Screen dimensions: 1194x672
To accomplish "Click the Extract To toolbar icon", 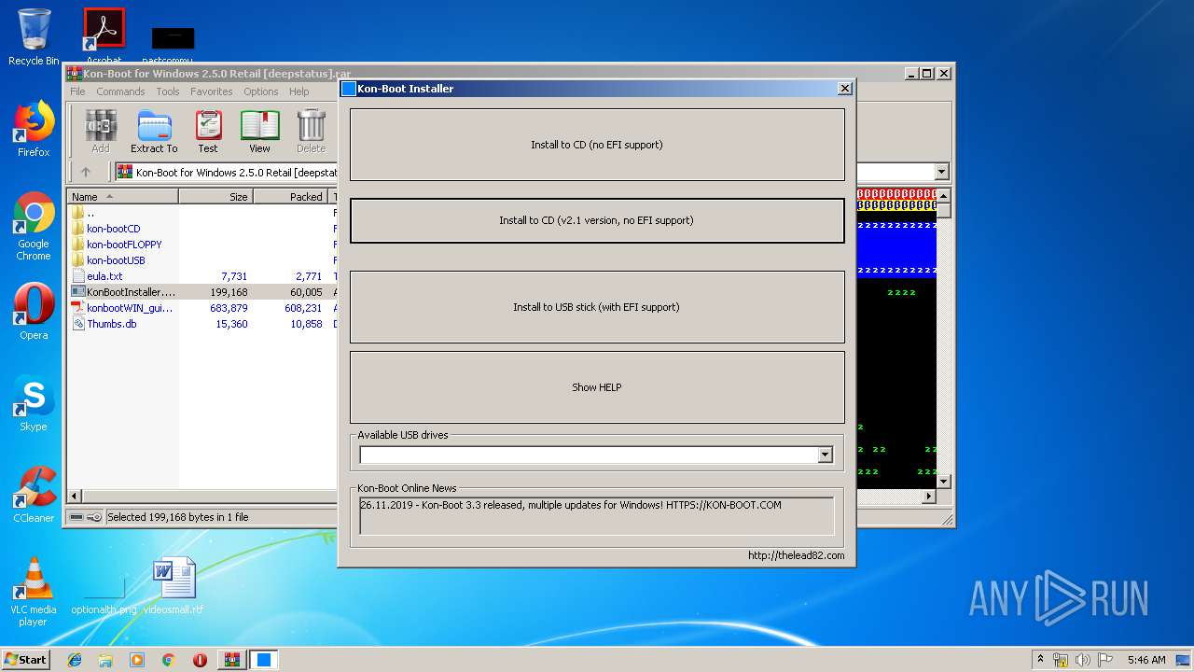I will pos(154,131).
